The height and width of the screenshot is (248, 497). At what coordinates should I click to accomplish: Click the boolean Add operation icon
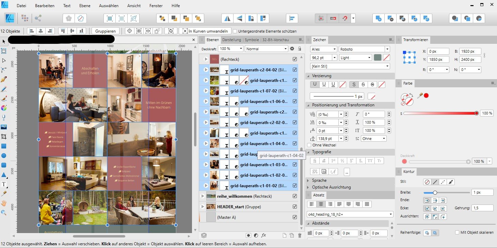click(x=378, y=18)
